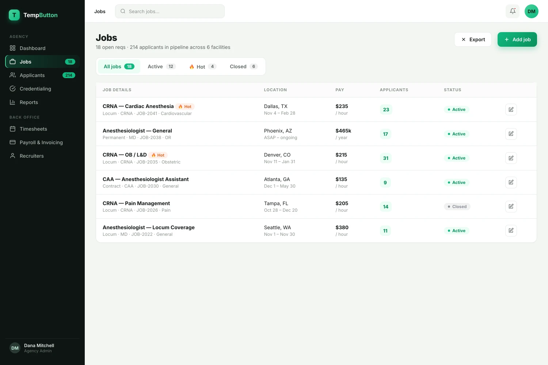548x365 pixels.
Task: Click applicant count 14 badge
Action: click(386, 207)
